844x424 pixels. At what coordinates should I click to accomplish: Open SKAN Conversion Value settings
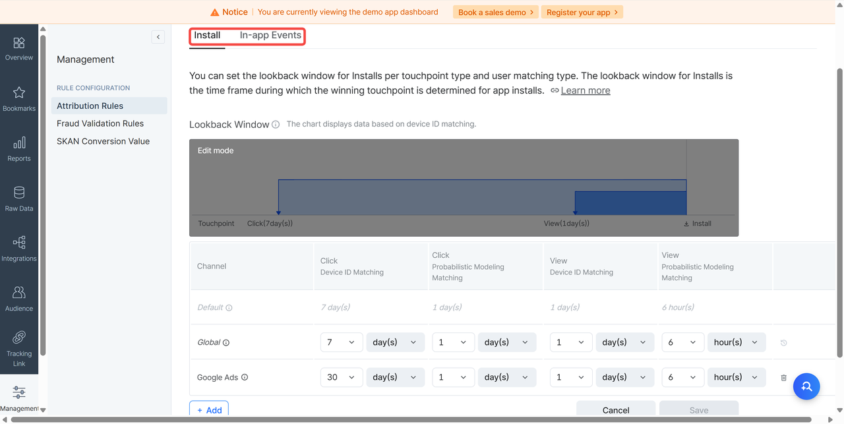[103, 141]
